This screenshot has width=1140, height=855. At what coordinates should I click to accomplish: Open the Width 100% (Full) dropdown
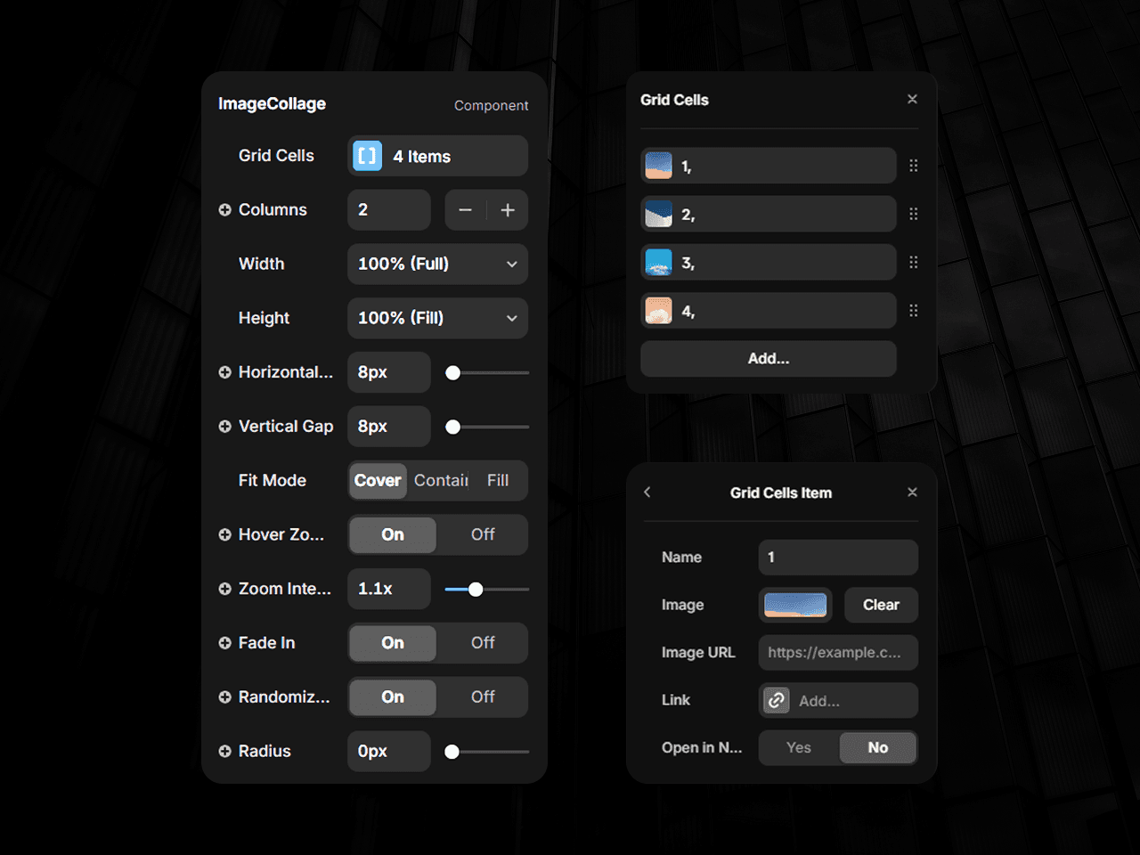click(437, 265)
